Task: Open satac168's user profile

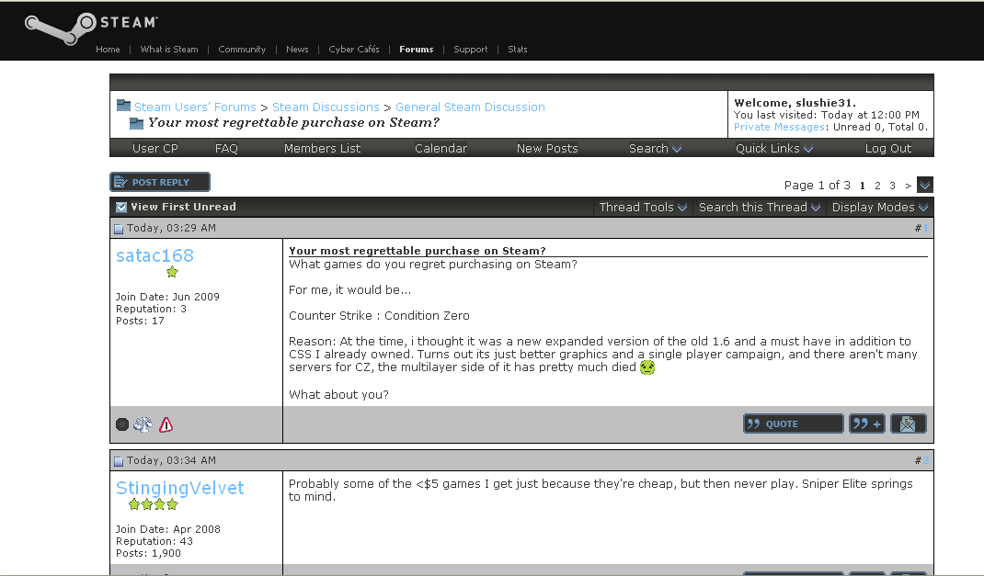Action: coord(155,255)
